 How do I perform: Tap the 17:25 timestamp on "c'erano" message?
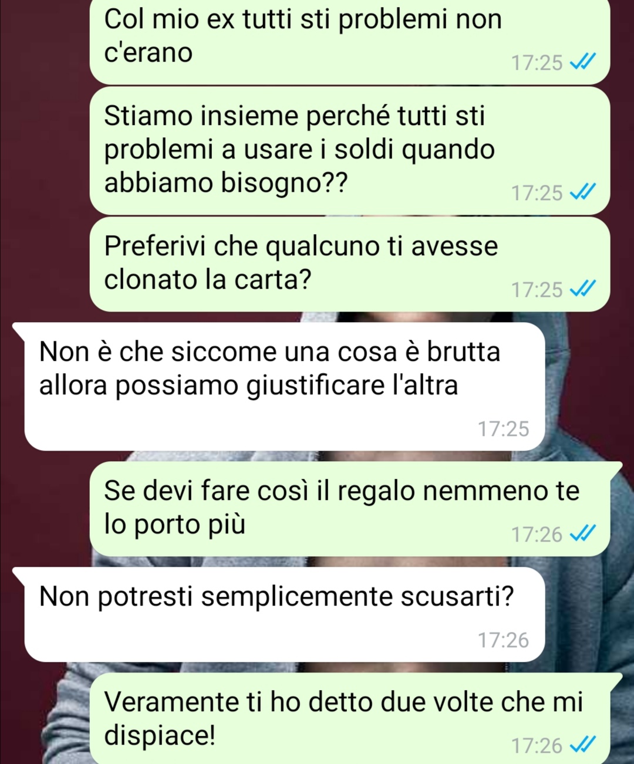click(x=537, y=62)
